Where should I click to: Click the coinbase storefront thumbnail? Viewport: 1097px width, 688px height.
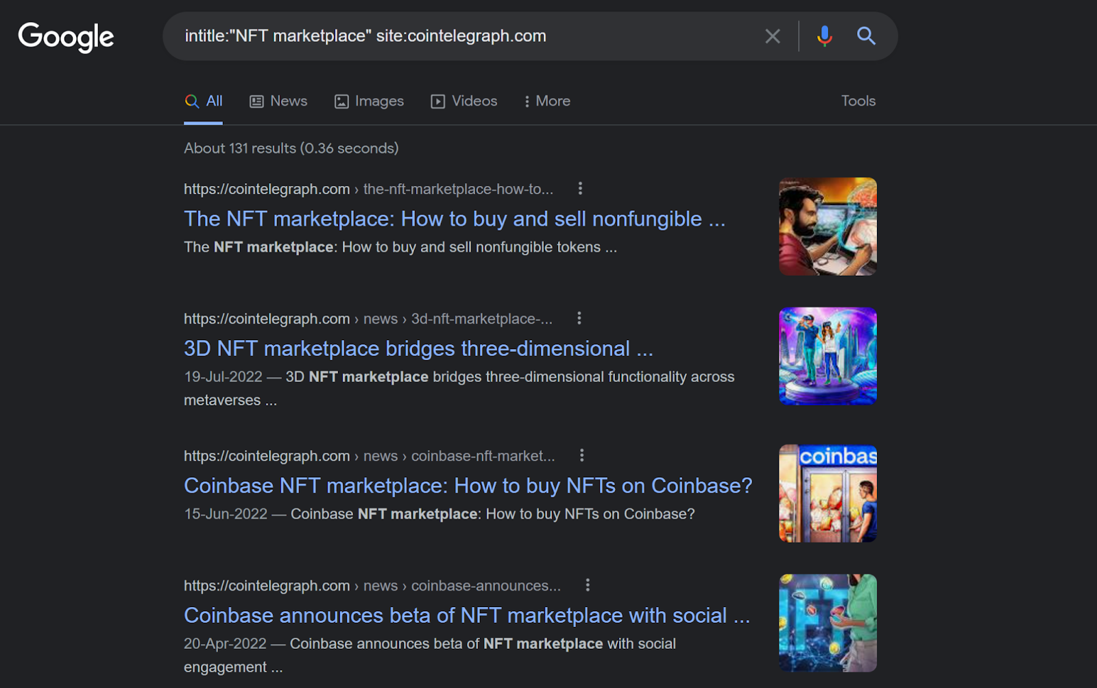tap(828, 493)
